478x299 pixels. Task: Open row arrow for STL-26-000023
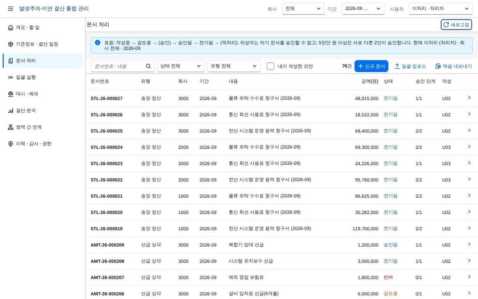(469, 163)
